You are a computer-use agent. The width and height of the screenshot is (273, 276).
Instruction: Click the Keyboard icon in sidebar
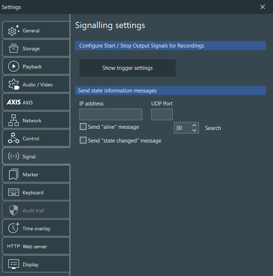14,192
